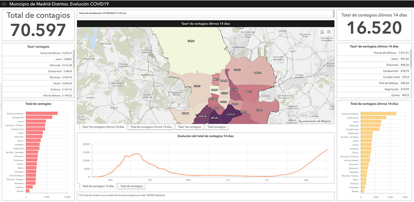Switch to 'Total de contagios últimos 14 días' map tab
Viewport: 414px width, 202px height.
pyautogui.click(x=151, y=127)
